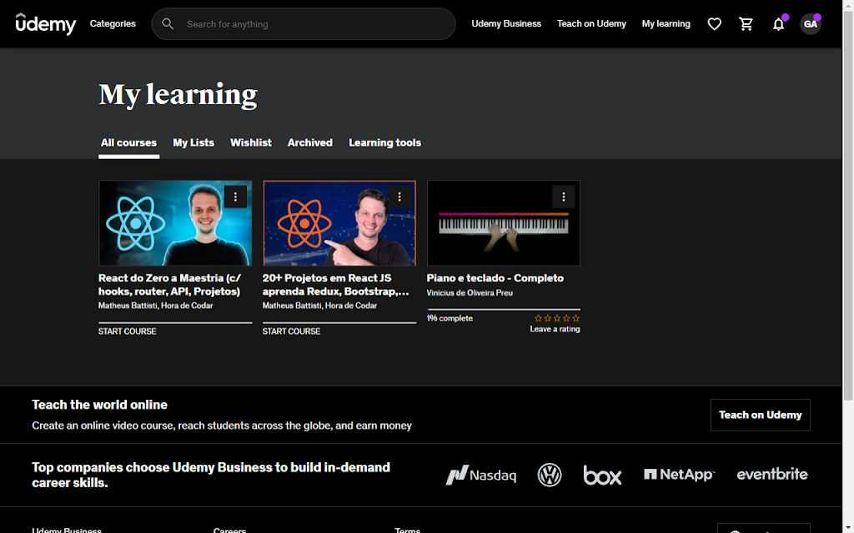Click the Box logo
The height and width of the screenshot is (533, 854).
[x=602, y=475]
